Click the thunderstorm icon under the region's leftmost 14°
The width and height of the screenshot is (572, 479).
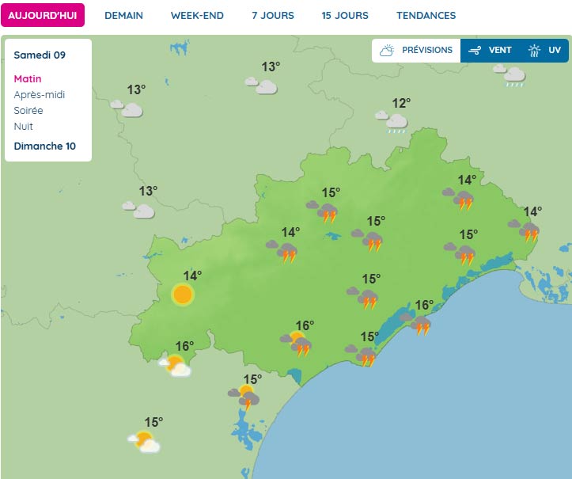tap(282, 252)
